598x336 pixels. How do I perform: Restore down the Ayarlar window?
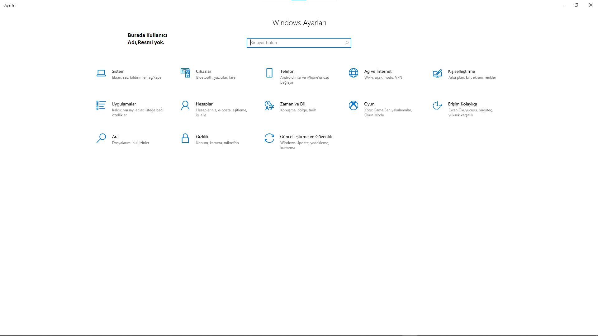(577, 5)
